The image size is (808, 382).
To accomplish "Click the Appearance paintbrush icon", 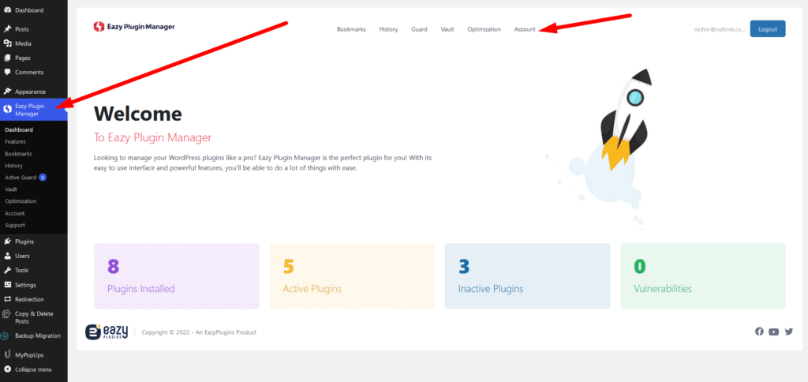I will click(7, 92).
